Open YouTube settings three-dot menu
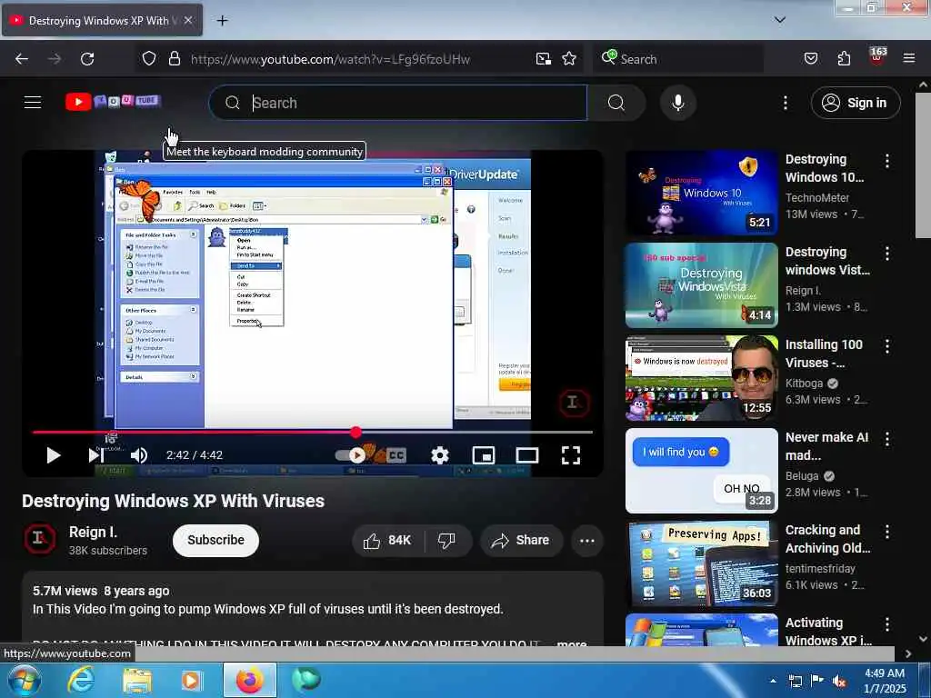The image size is (931, 698). (x=785, y=103)
